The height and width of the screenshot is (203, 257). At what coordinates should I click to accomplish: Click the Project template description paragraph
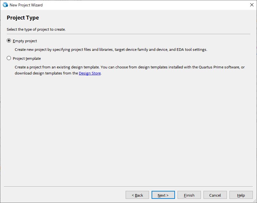(x=128, y=70)
